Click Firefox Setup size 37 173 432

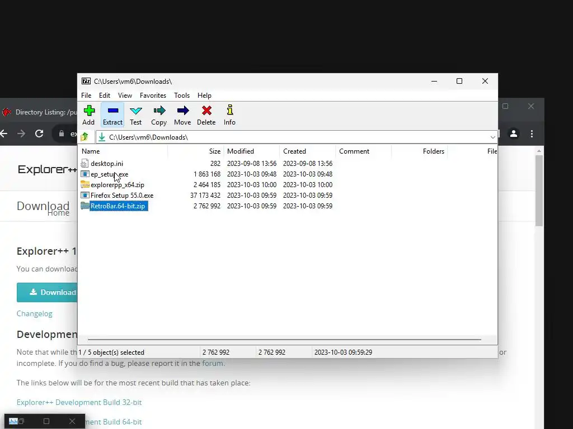point(205,195)
